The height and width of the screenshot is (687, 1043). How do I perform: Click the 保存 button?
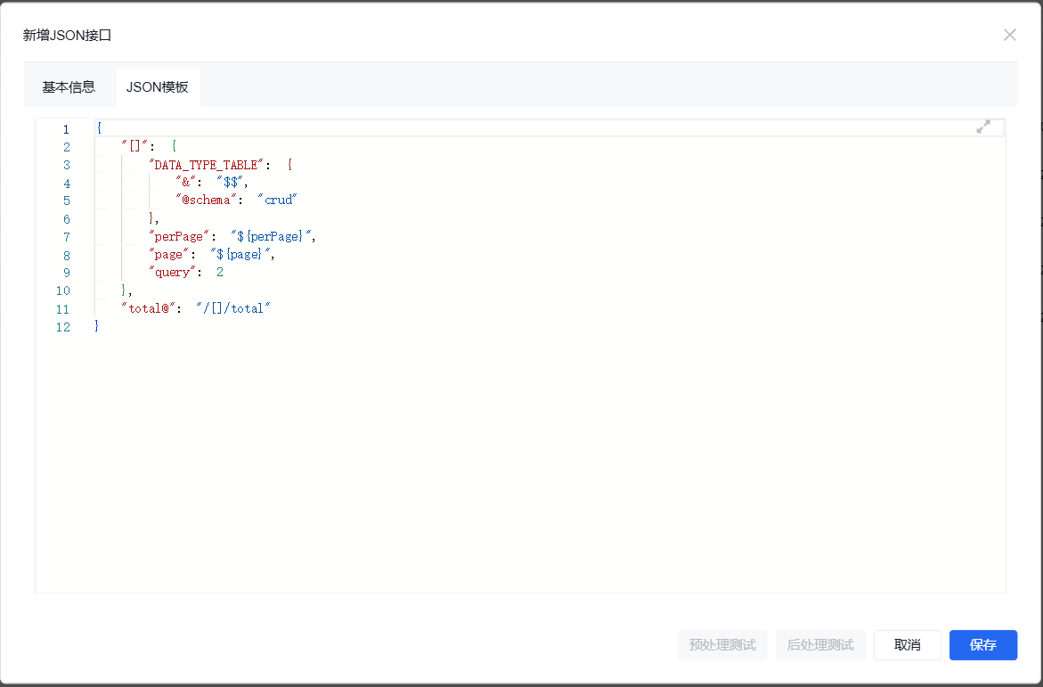[x=983, y=645]
